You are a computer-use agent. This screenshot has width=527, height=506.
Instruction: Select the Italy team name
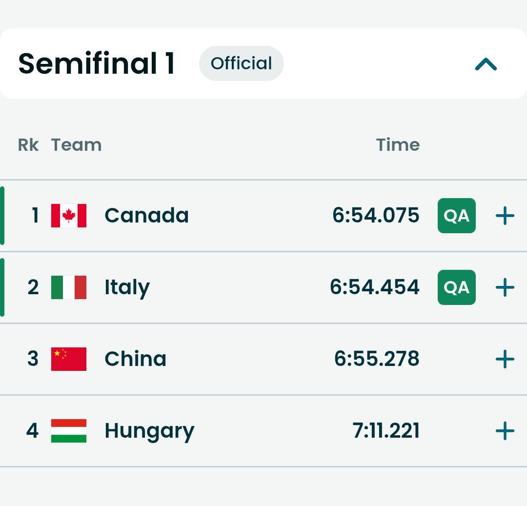point(127,287)
